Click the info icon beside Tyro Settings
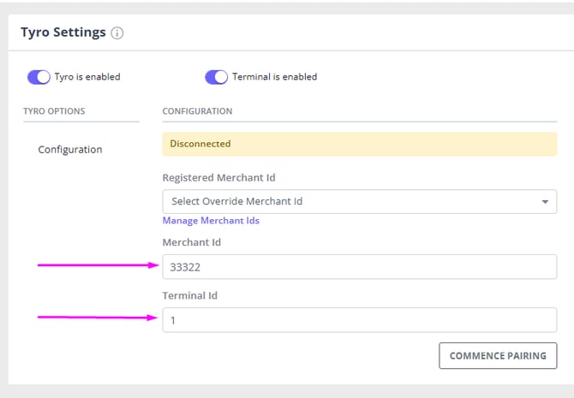The width and height of the screenshot is (574, 398). [x=117, y=33]
